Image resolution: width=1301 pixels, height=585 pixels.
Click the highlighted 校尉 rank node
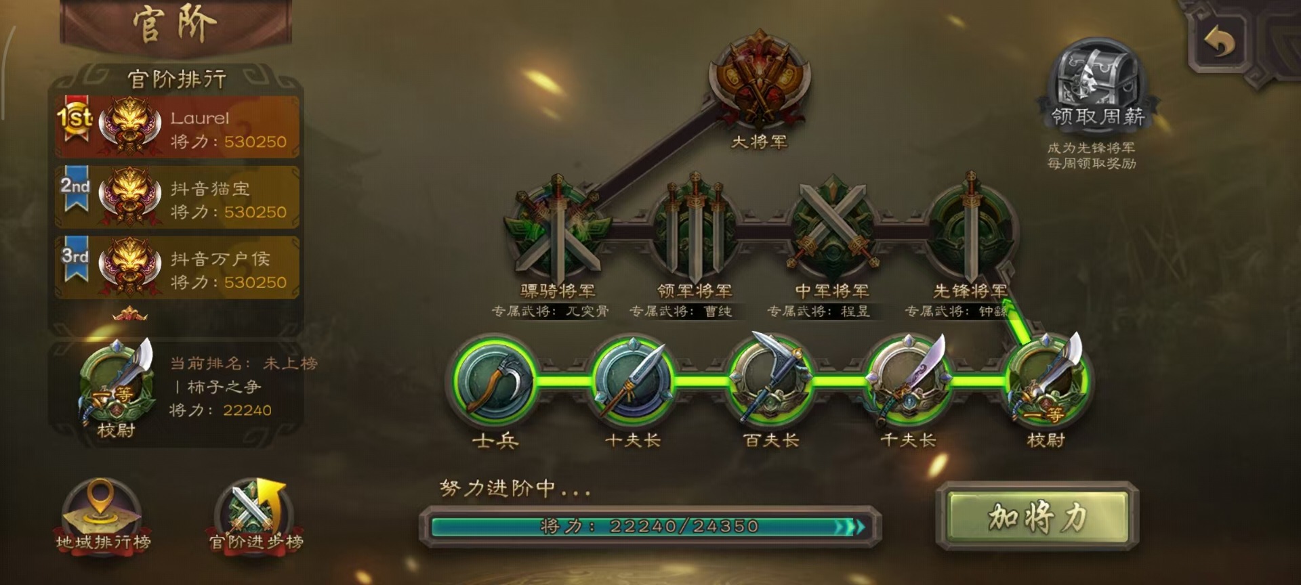(x=1047, y=379)
